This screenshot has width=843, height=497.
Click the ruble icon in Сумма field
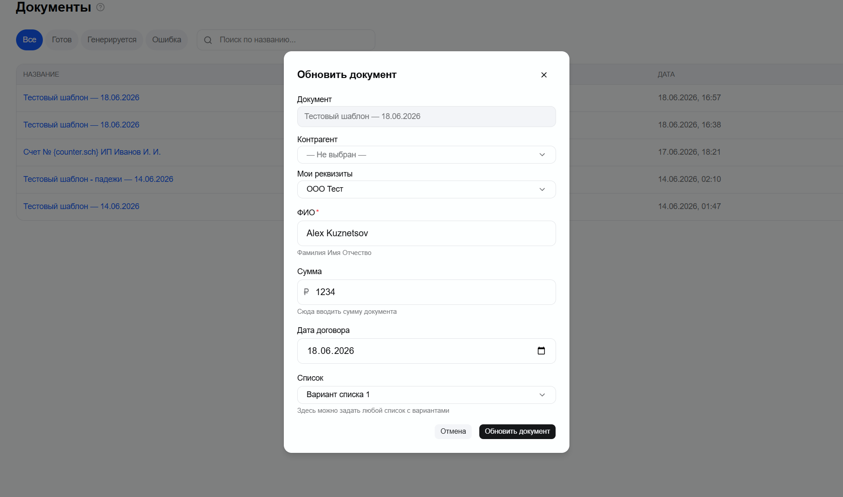click(306, 292)
